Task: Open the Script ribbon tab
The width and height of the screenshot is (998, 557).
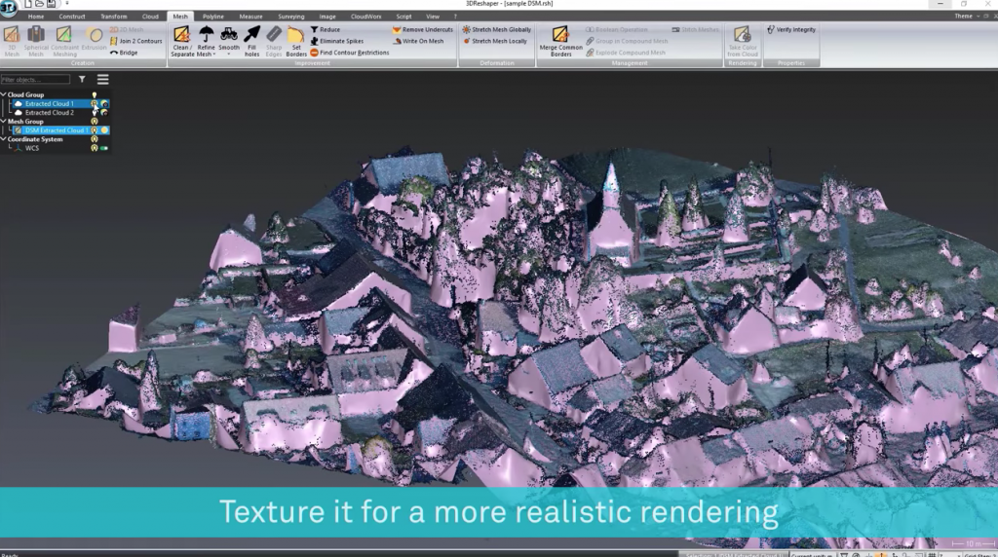Action: point(403,17)
